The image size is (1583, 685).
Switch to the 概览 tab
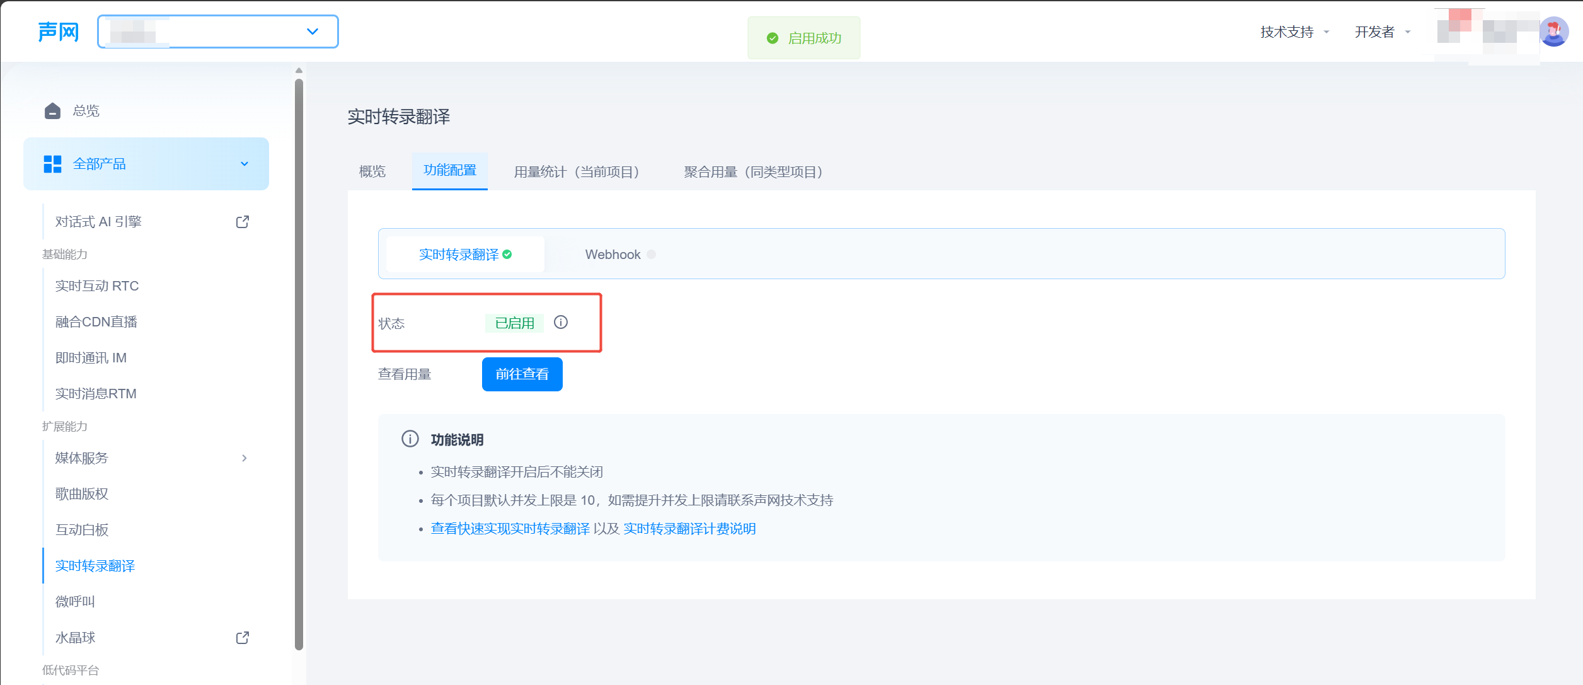pyautogui.click(x=372, y=171)
